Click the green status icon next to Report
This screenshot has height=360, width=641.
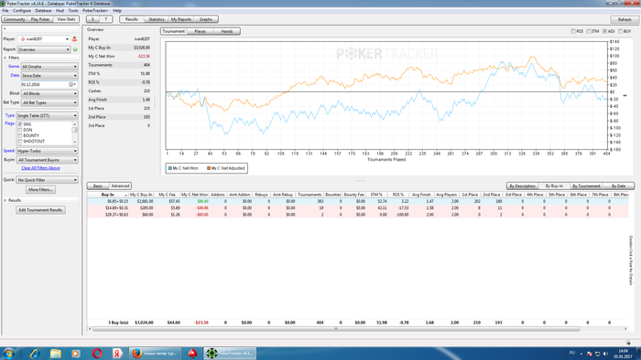coord(75,49)
